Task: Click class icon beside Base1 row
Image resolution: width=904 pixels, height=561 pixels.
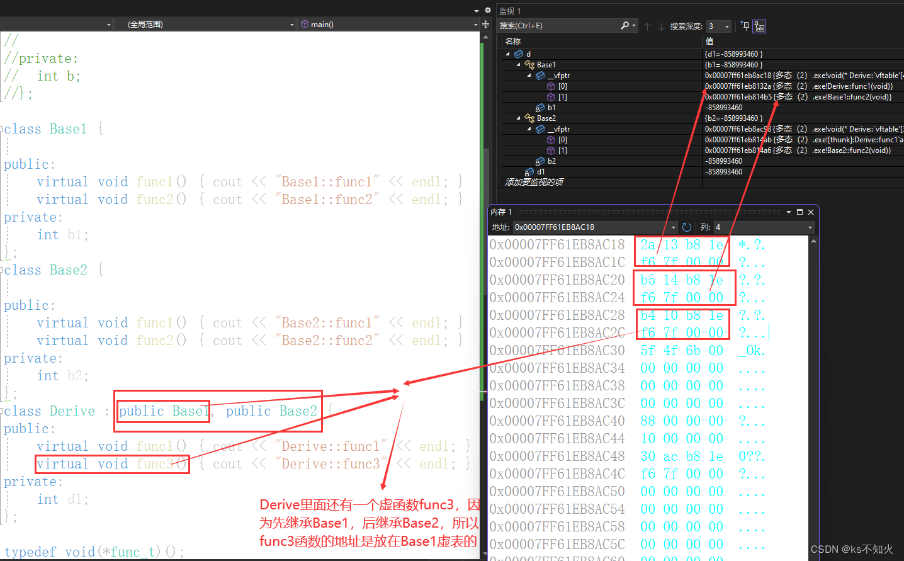Action: click(529, 65)
